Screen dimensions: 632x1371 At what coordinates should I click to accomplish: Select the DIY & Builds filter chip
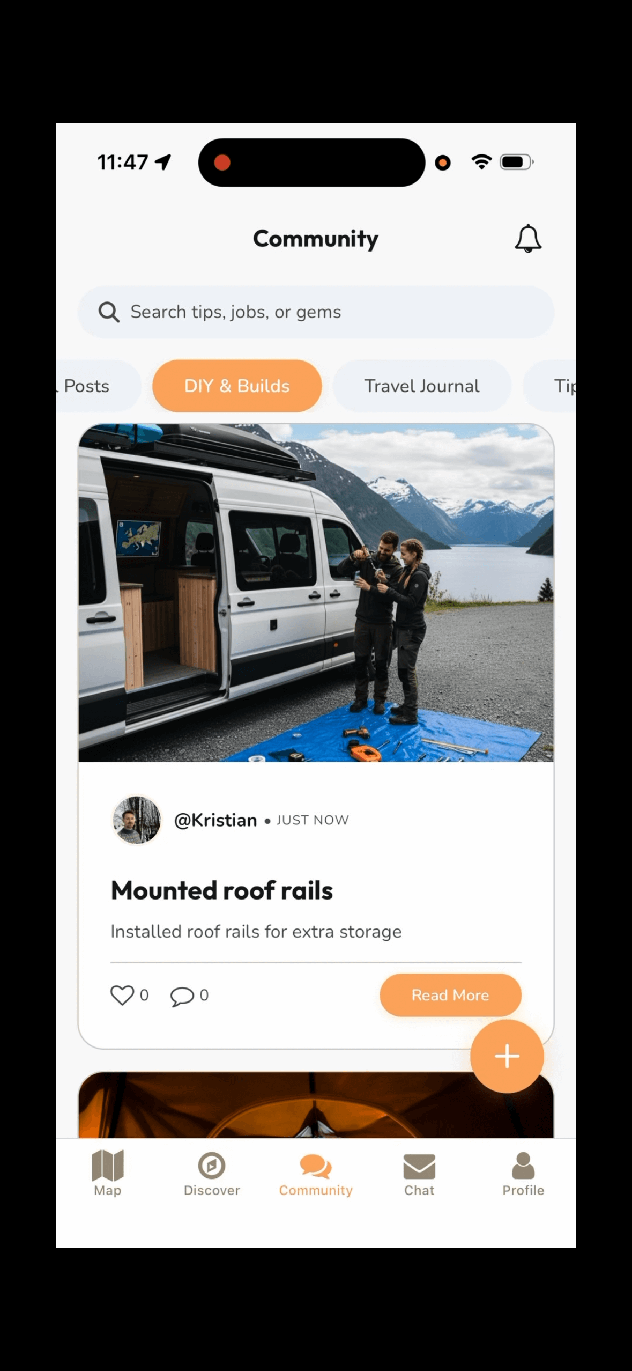tap(237, 386)
